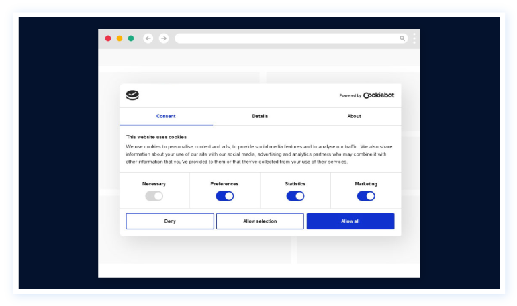Click the Necessary category label
517x306 pixels.
point(154,183)
